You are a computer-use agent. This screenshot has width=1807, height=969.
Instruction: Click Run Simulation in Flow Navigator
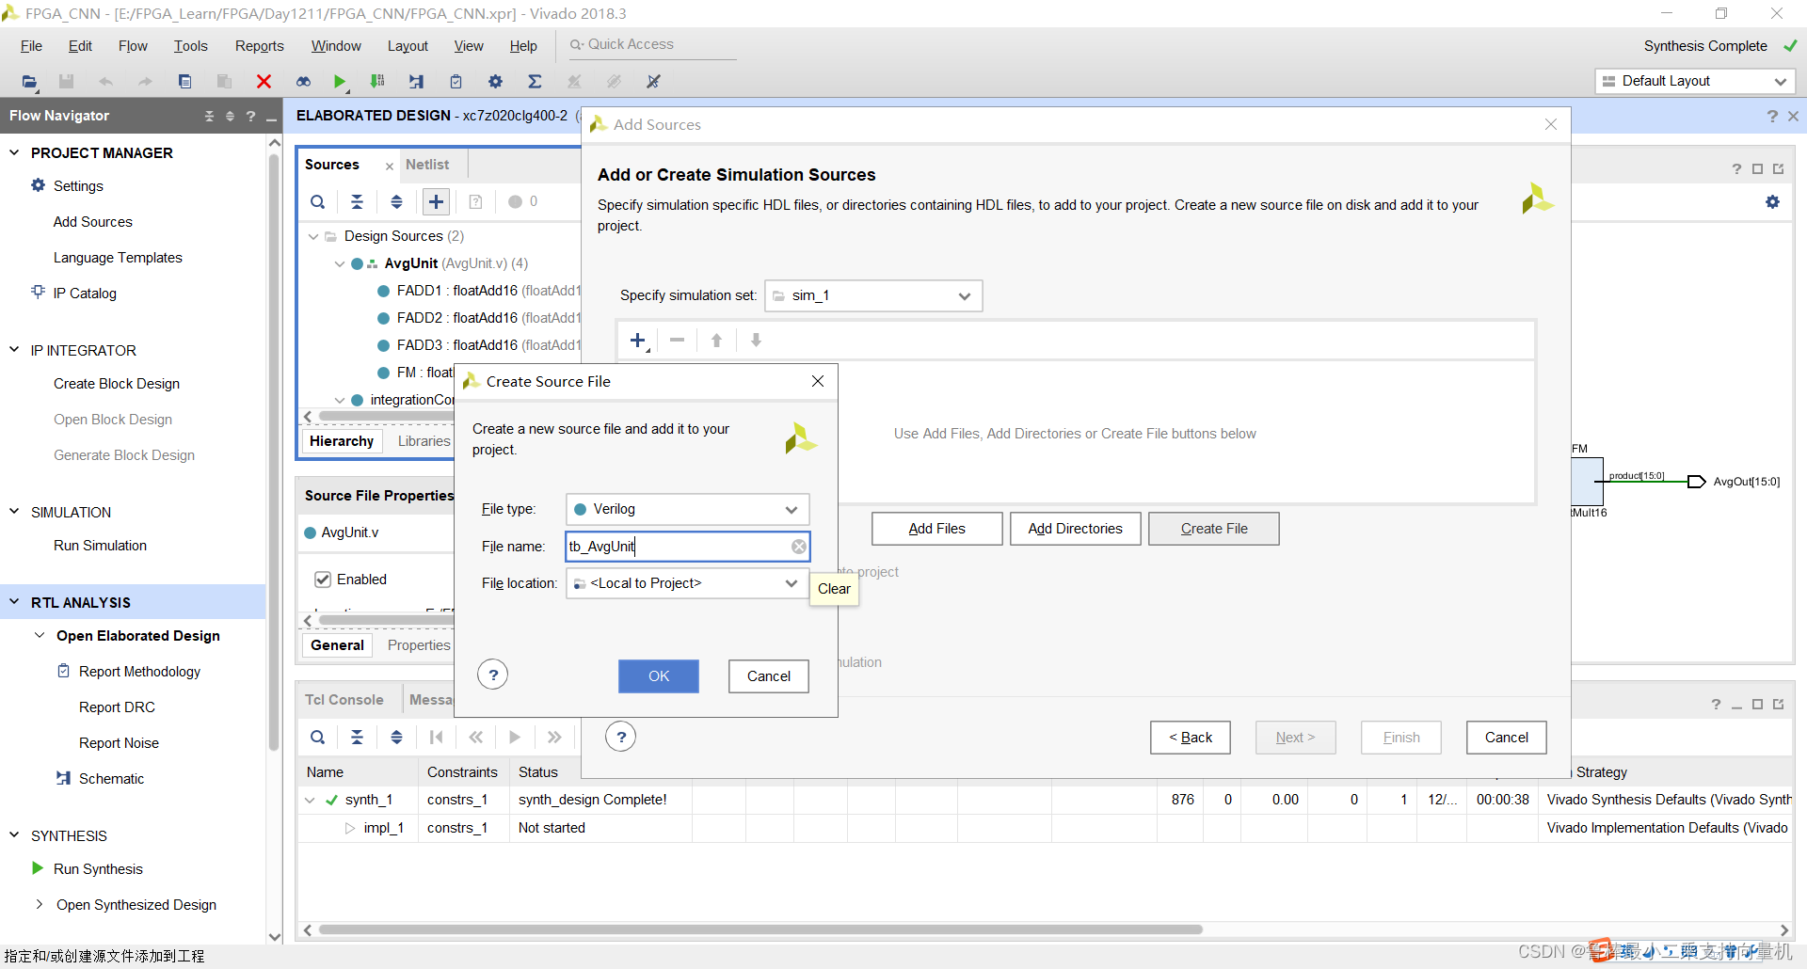pyautogui.click(x=100, y=546)
